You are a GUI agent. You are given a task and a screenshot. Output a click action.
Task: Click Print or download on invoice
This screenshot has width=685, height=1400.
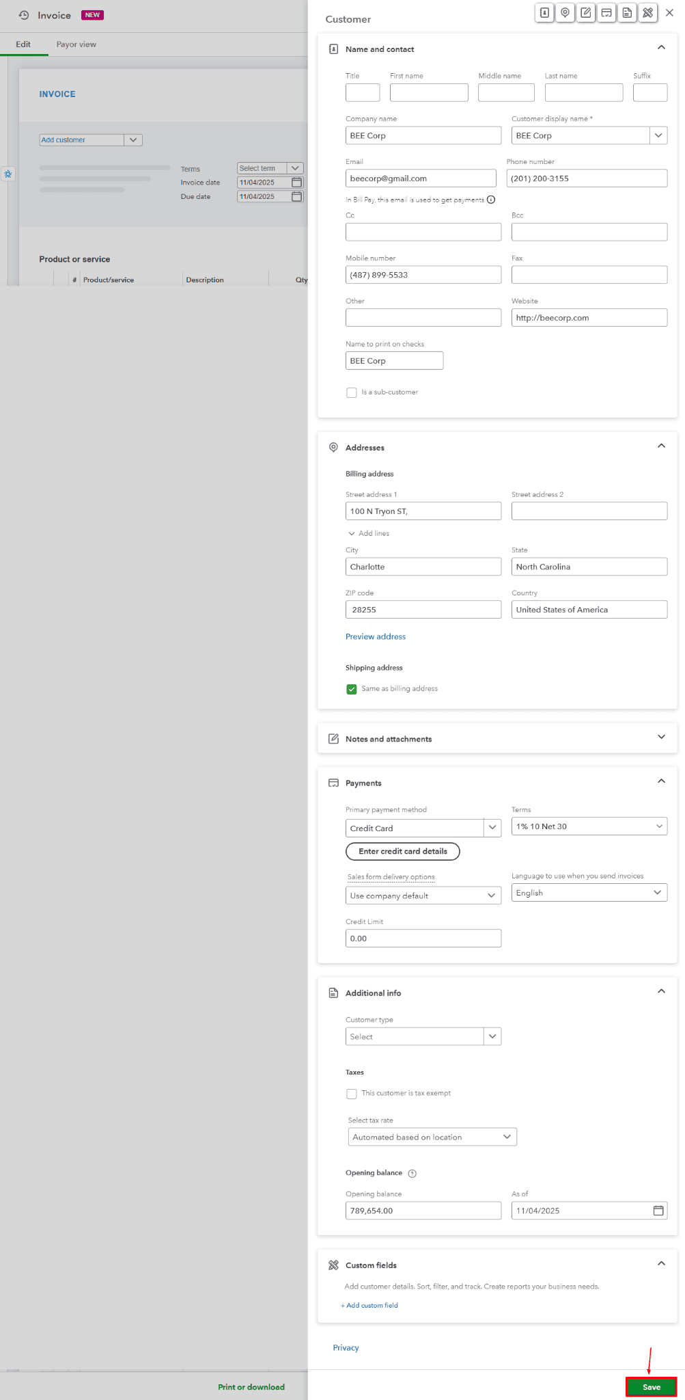click(x=251, y=1387)
